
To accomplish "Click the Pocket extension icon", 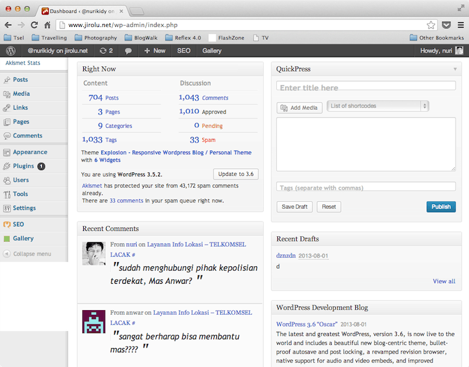I will (446, 25).
